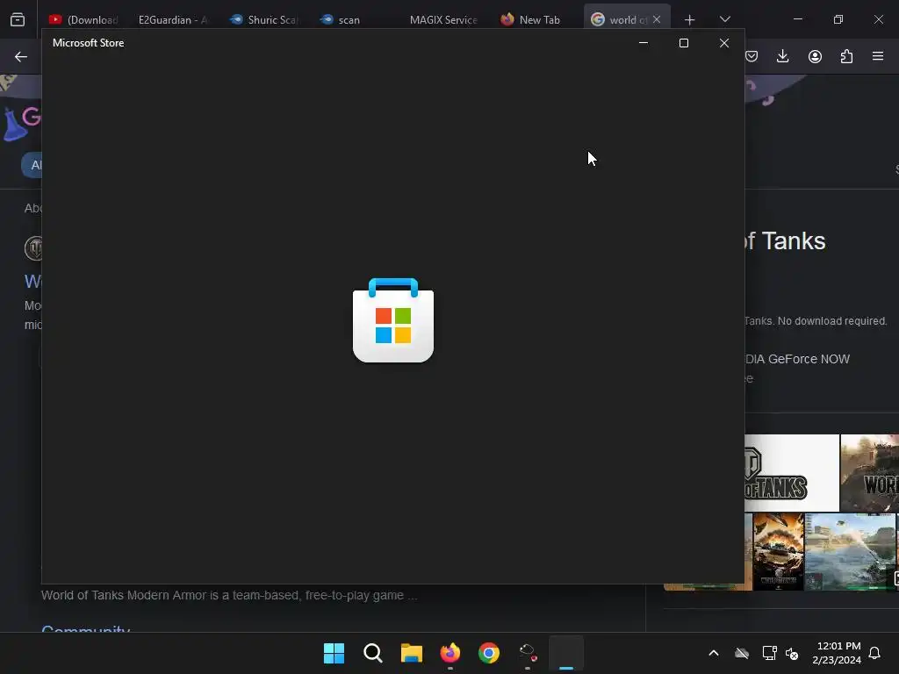Click the World of Tanks heading in knowledge panel
899x674 pixels.
tap(785, 241)
